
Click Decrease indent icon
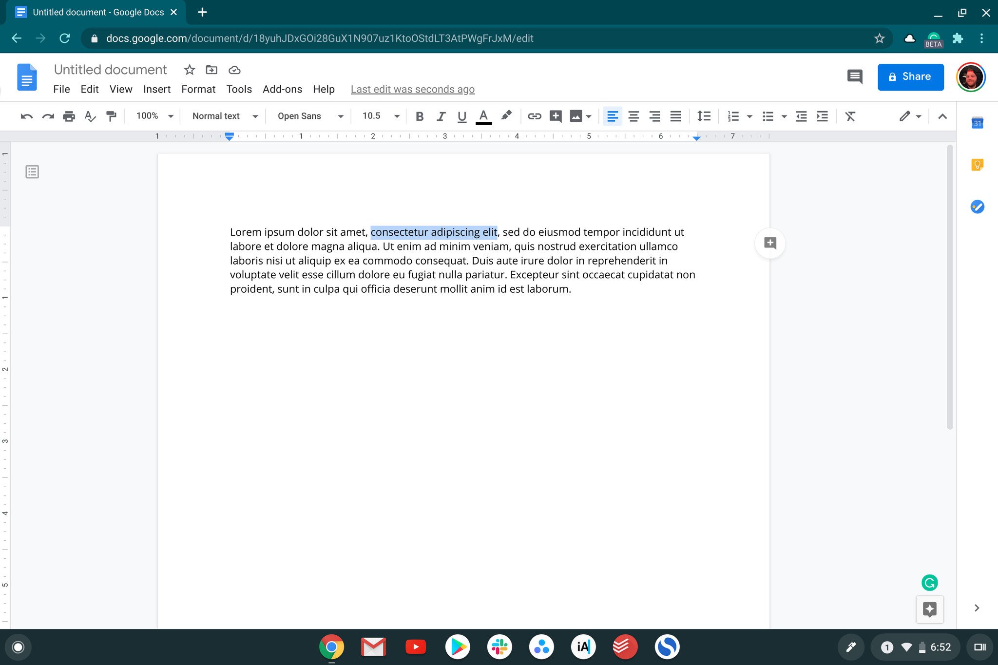[x=801, y=116]
